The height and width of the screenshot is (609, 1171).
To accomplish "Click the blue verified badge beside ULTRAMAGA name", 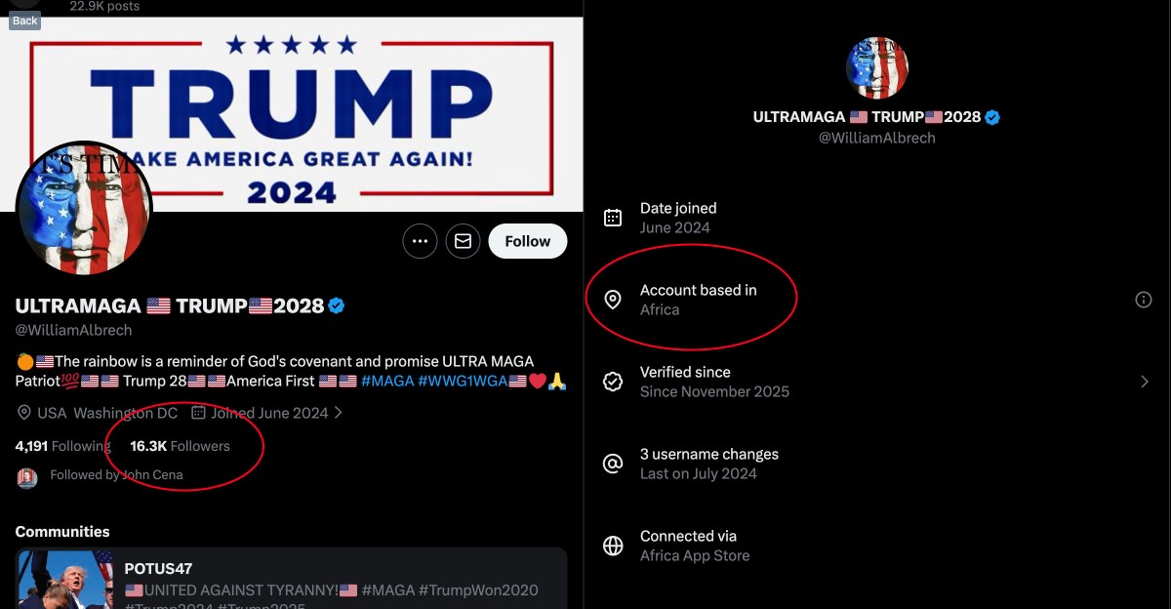I will [335, 304].
